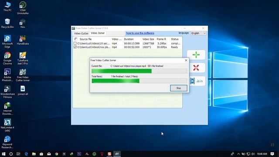Launch HandBrake desktop shortcut
Image resolution: width=279 pixels, height=157 pixels.
[x=23, y=40]
